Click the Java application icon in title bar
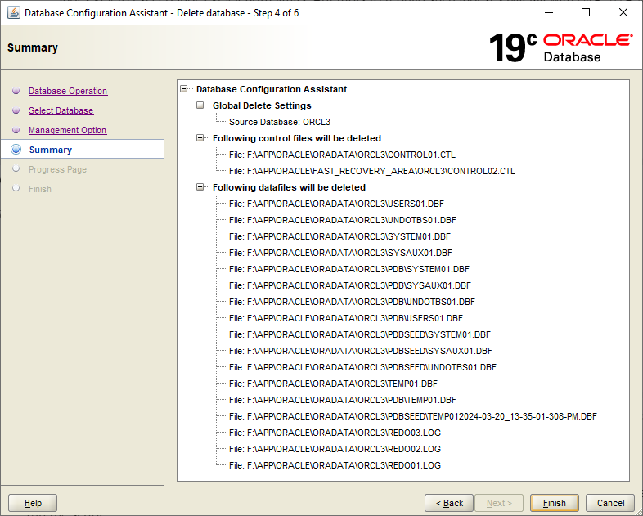Screen dimensions: 643x516 click(14, 13)
